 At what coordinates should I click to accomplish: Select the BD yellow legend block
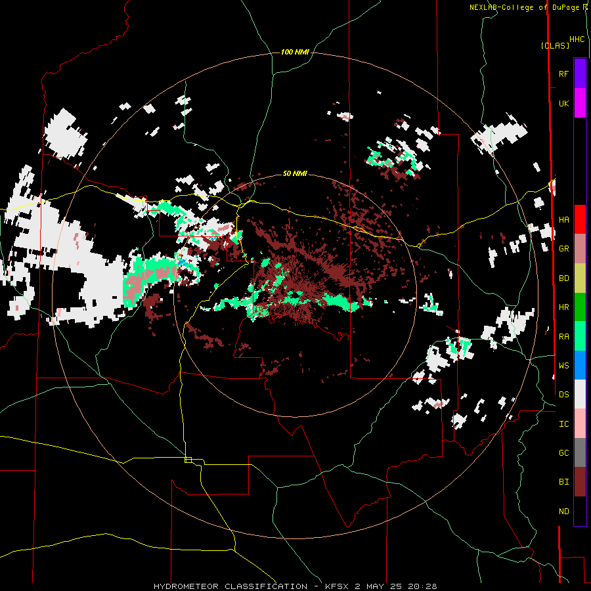(x=580, y=278)
